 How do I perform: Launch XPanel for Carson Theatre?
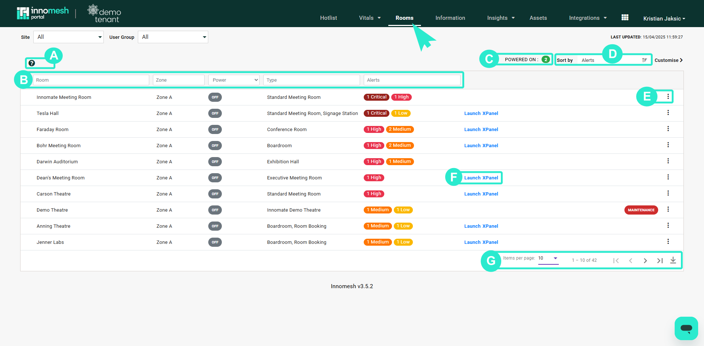481,194
